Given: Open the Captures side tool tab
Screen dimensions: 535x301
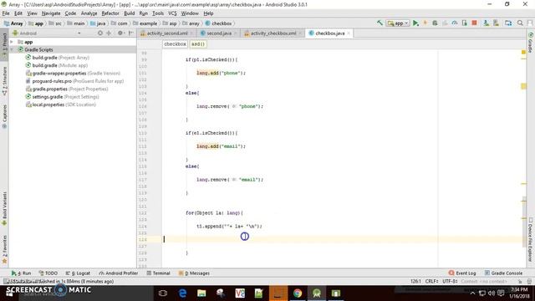Looking at the screenshot, I should [x=4, y=116].
